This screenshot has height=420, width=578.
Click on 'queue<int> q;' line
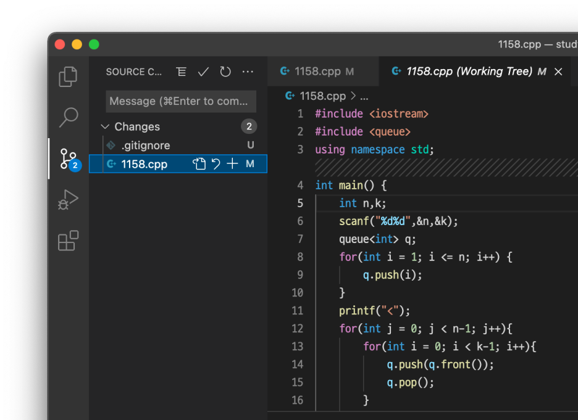(x=377, y=239)
